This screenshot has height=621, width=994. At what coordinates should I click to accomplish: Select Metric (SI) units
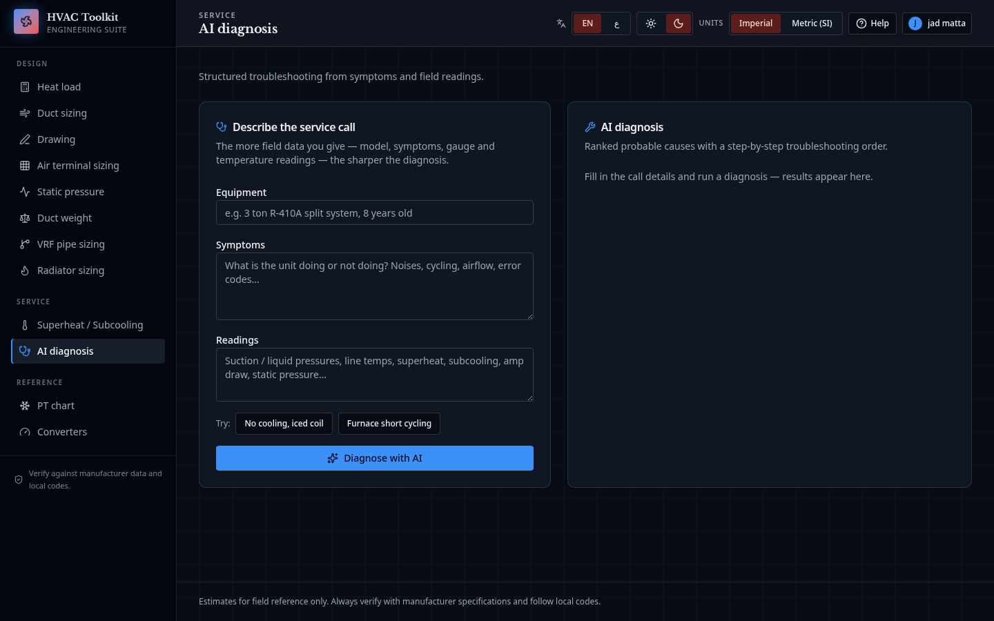(x=812, y=23)
